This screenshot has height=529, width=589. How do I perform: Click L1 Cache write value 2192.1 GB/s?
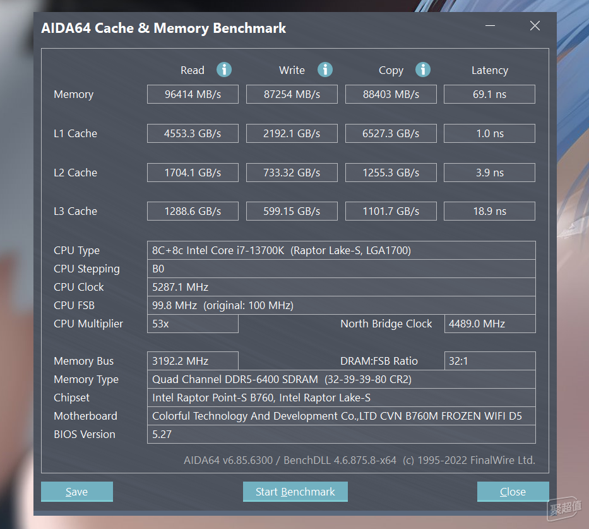tap(292, 133)
